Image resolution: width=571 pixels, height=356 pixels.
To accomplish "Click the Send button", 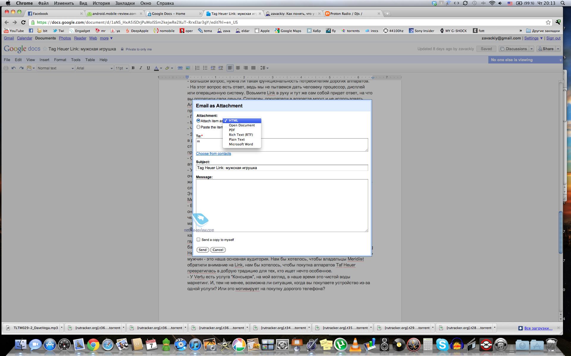I will [x=203, y=250].
